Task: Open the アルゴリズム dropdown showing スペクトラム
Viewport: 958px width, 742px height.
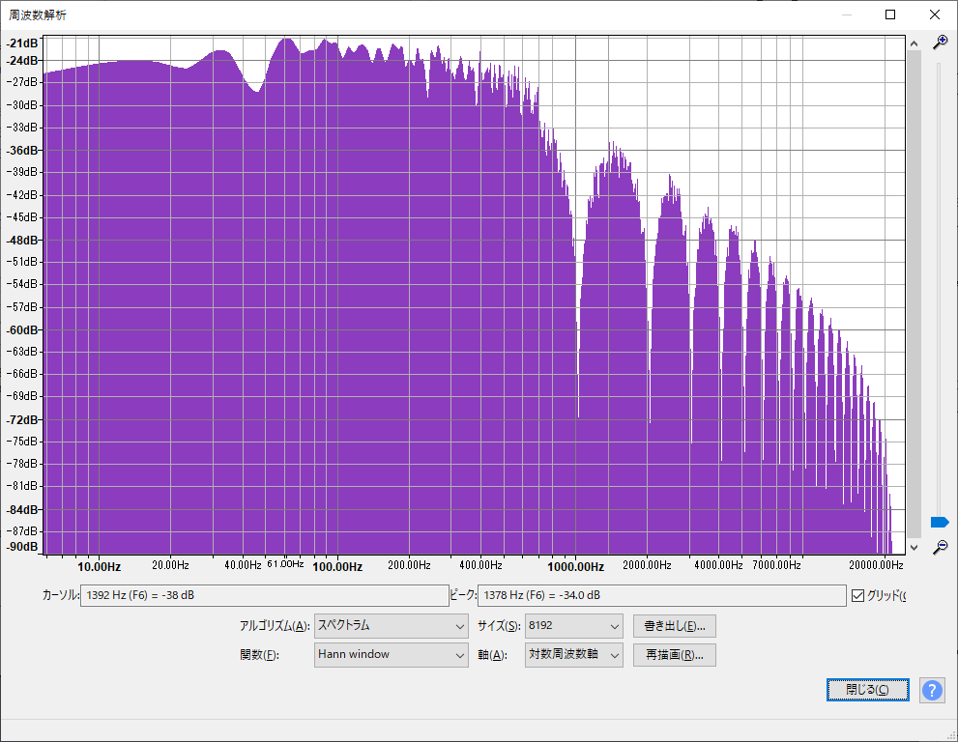Action: (x=391, y=626)
